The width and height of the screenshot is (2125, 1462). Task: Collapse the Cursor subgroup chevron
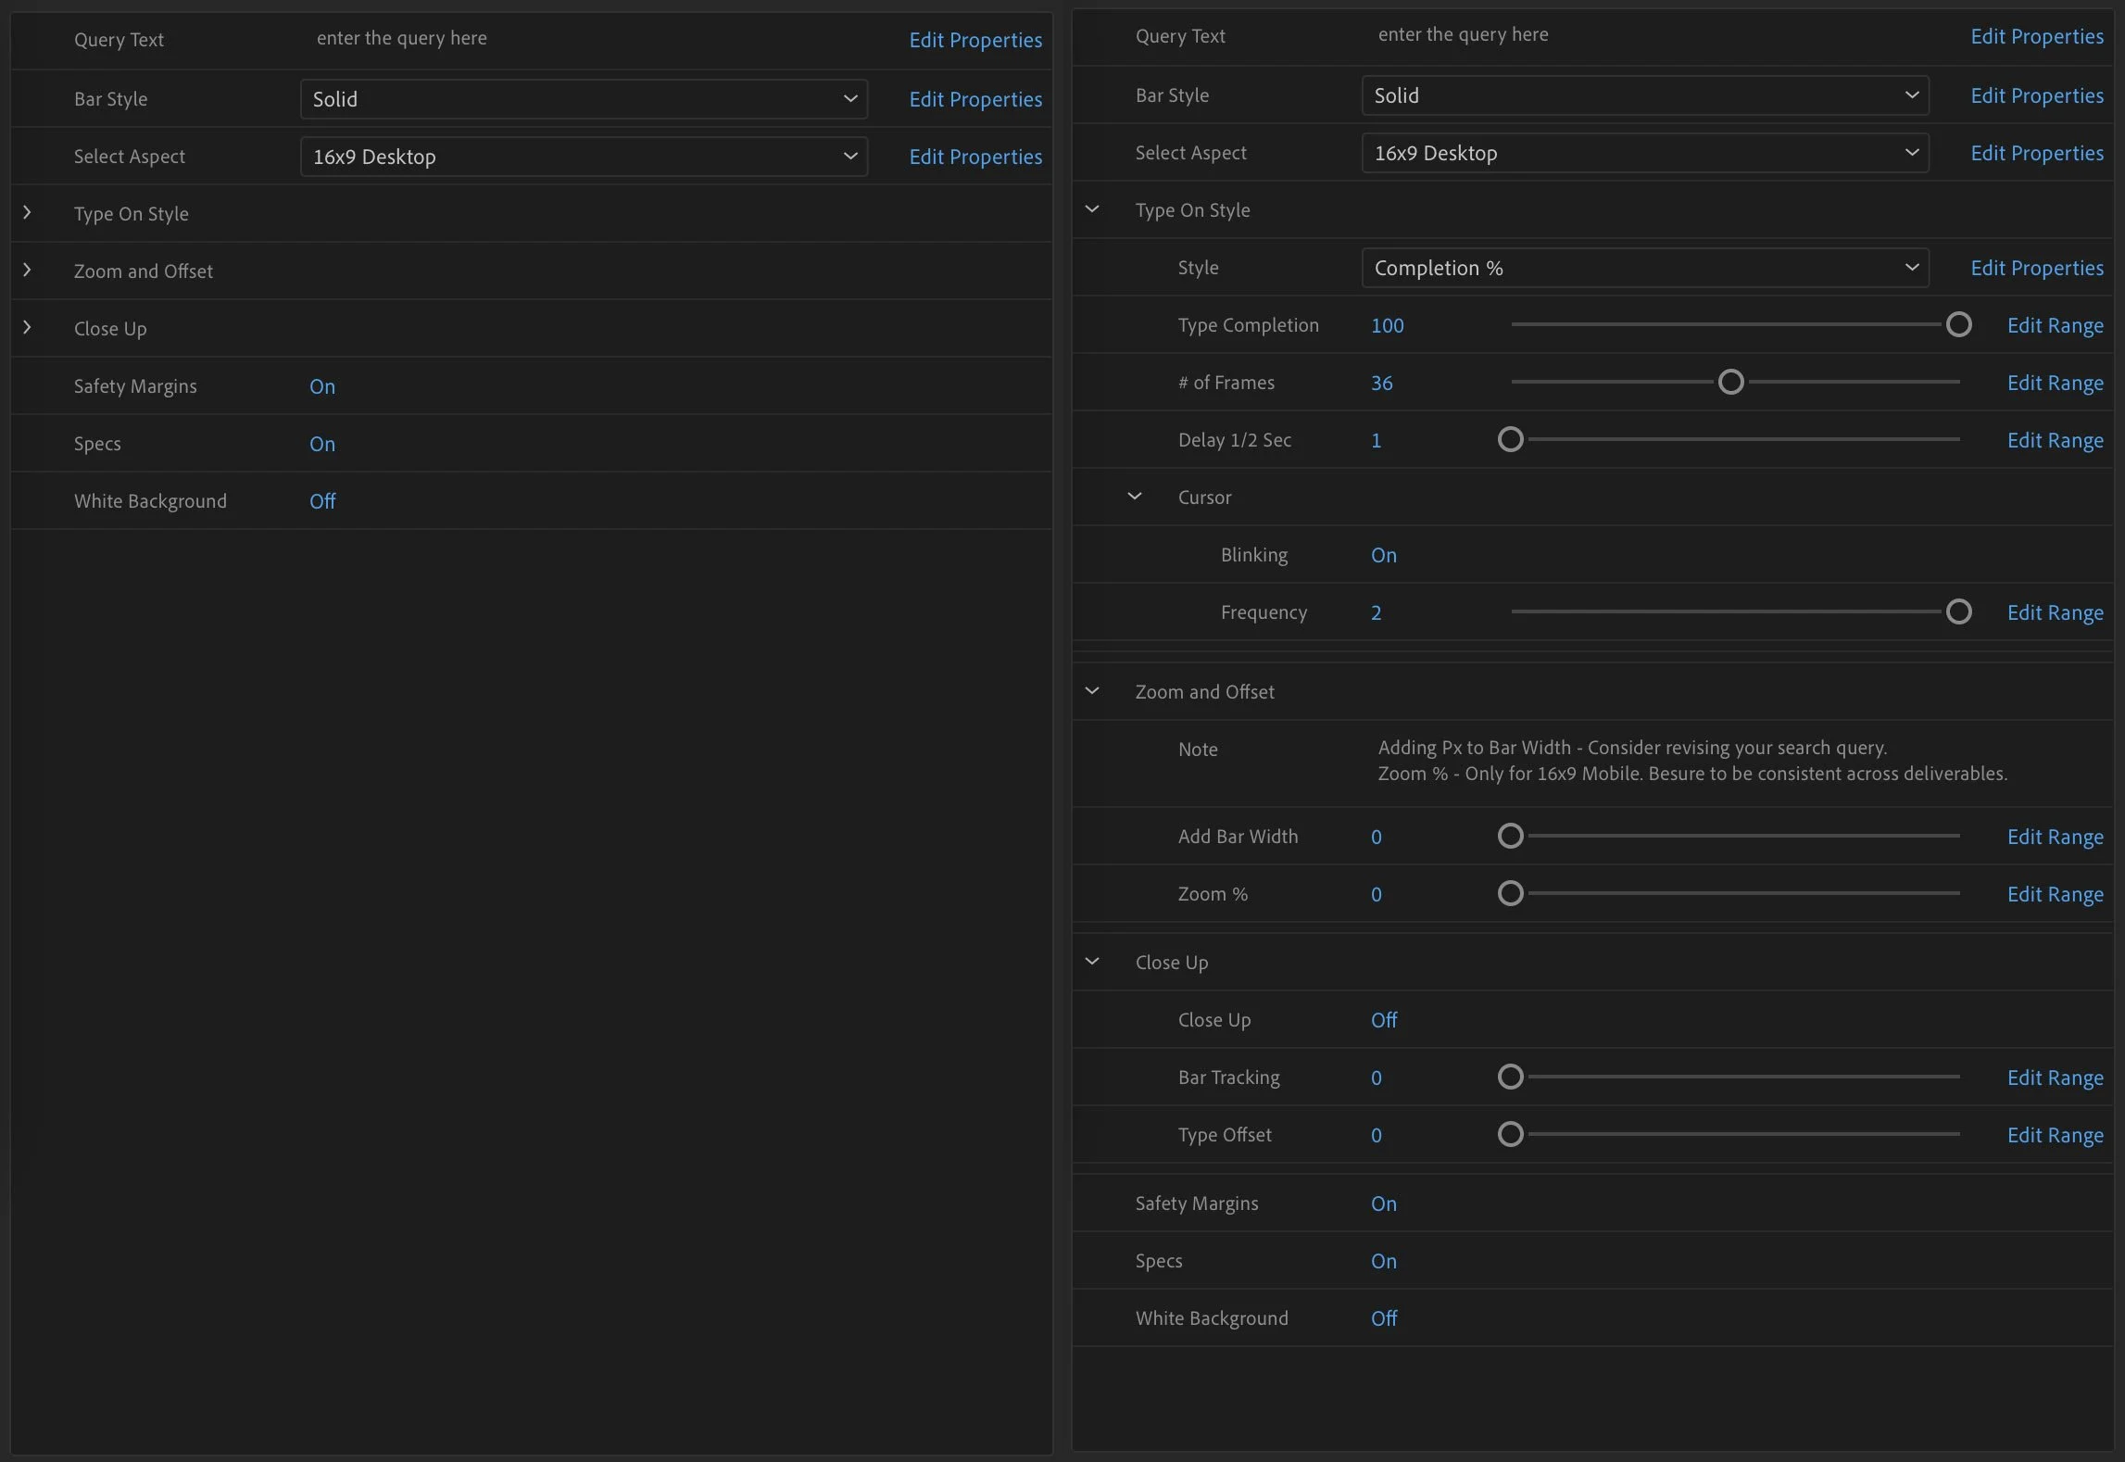coord(1135,497)
